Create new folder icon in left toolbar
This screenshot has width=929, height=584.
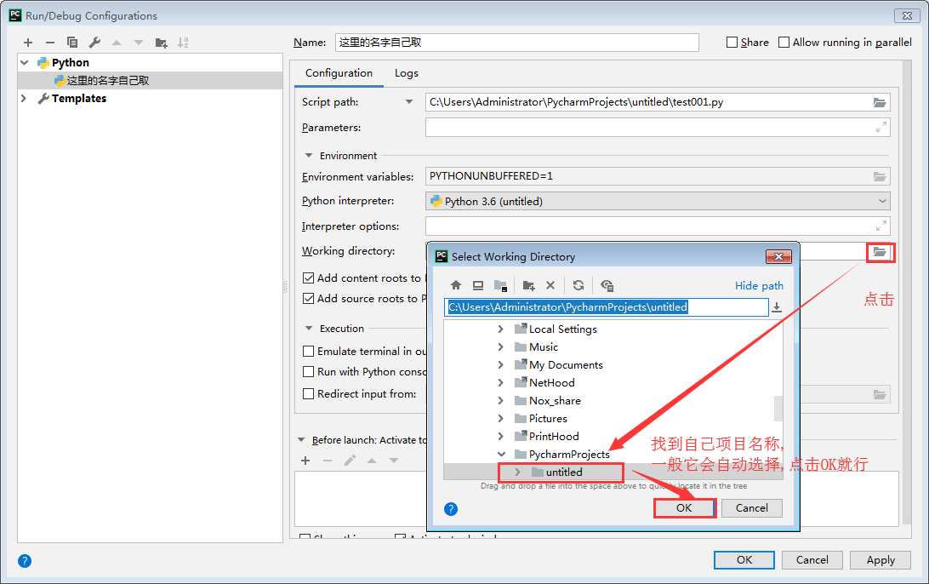point(161,43)
